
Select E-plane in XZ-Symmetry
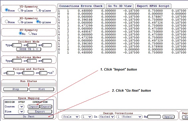[x=38, y=21]
